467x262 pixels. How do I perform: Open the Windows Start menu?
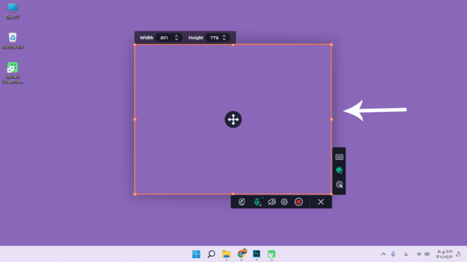coord(196,254)
